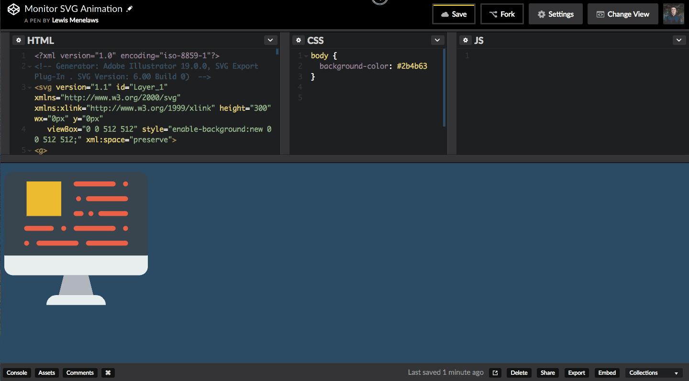Click the profile avatar thumbnail

674,13
